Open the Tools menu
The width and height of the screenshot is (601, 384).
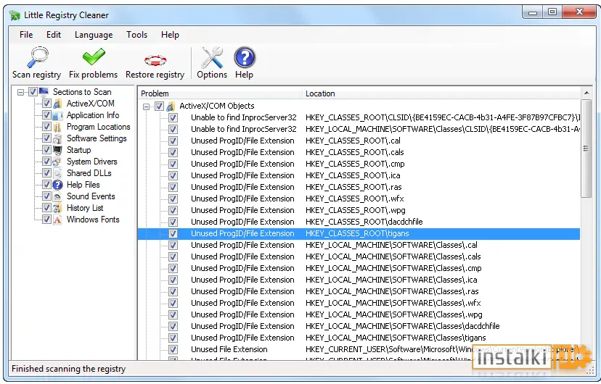coord(137,35)
